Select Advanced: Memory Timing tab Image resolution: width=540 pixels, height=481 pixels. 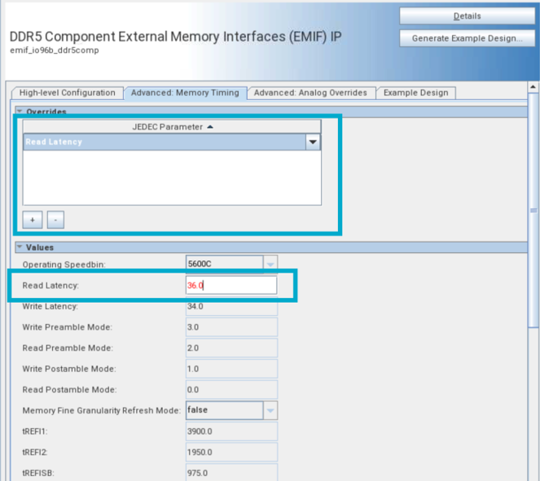click(x=185, y=93)
